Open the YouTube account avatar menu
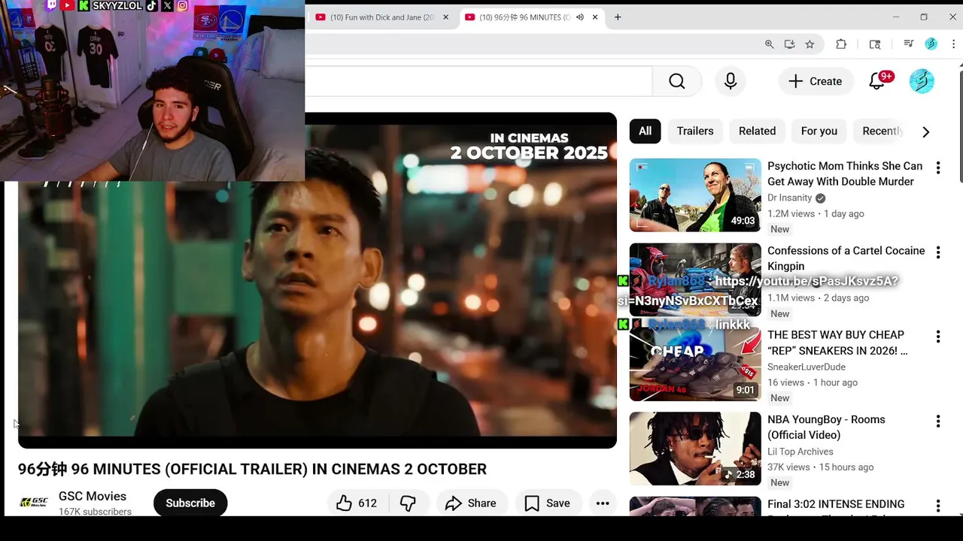This screenshot has height=541, width=963. (922, 81)
